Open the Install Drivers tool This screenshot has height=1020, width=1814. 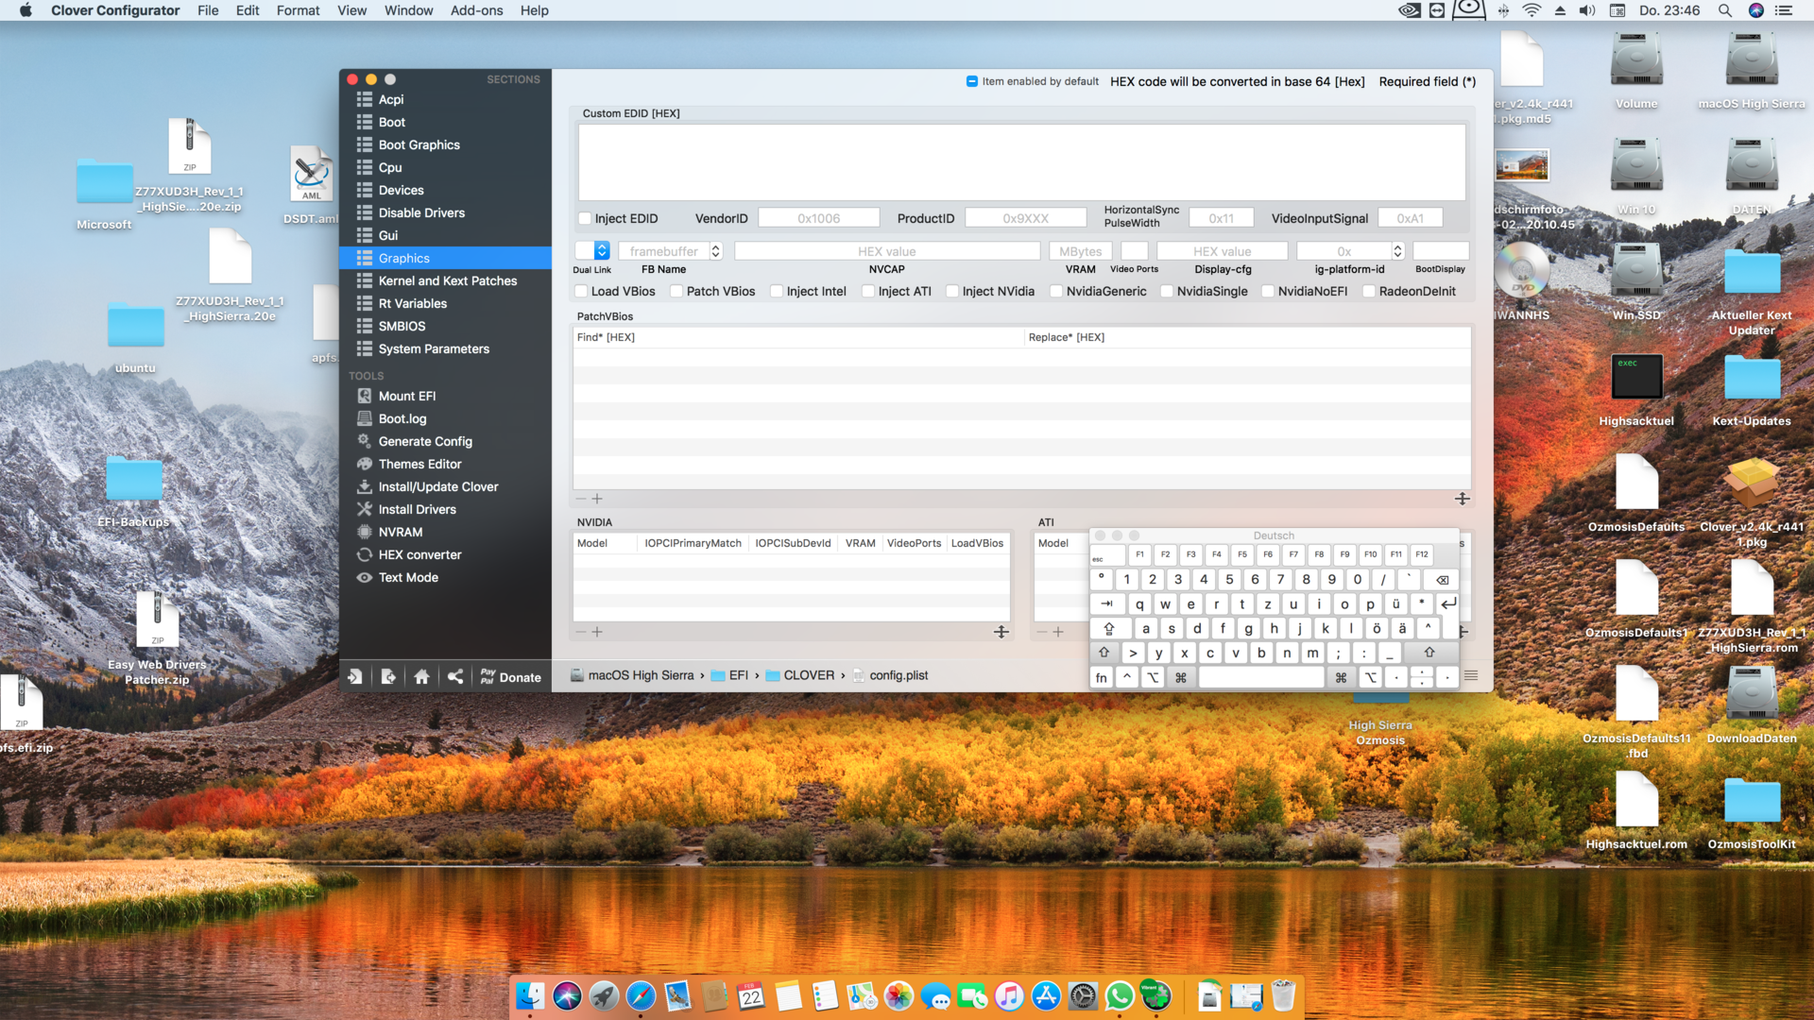pyautogui.click(x=417, y=509)
